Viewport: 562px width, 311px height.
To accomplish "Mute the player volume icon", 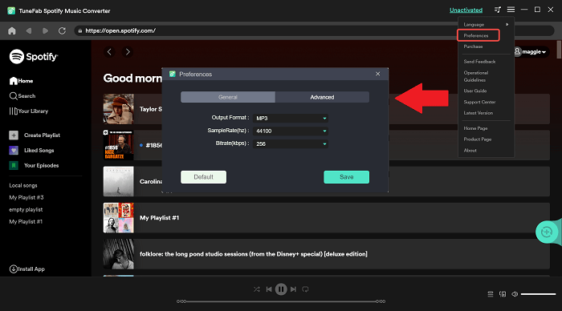I will (x=515, y=294).
